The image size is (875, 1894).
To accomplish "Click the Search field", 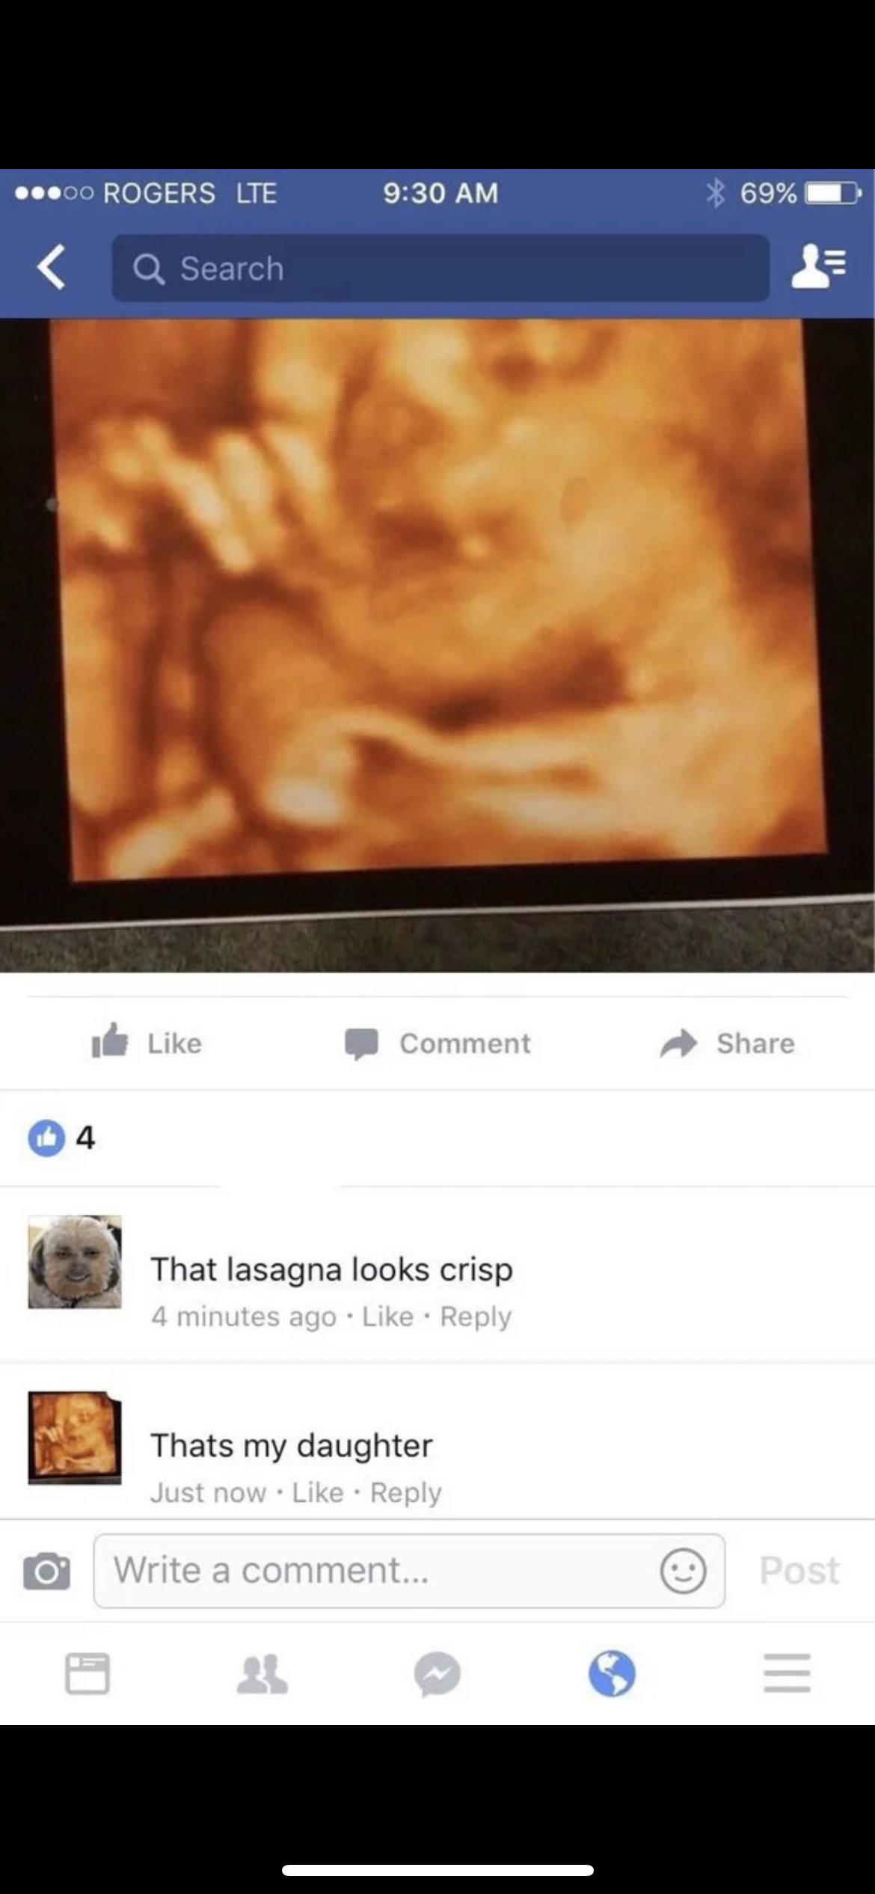I will (x=440, y=268).
